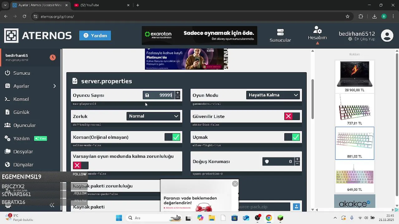The height and width of the screenshot is (224, 399).
Task: Click the laptop ad 28 900,00 TL
Action: pos(355,77)
